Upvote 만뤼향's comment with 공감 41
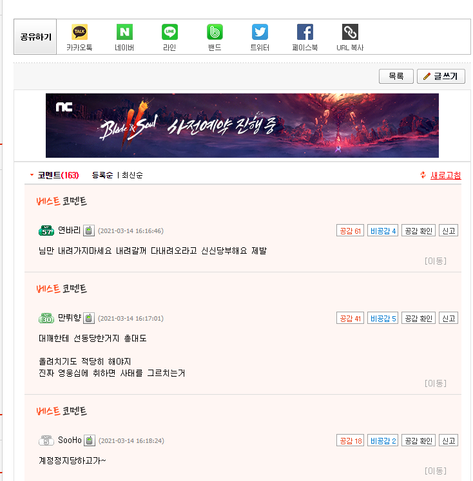The image size is (473, 481). 350,319
